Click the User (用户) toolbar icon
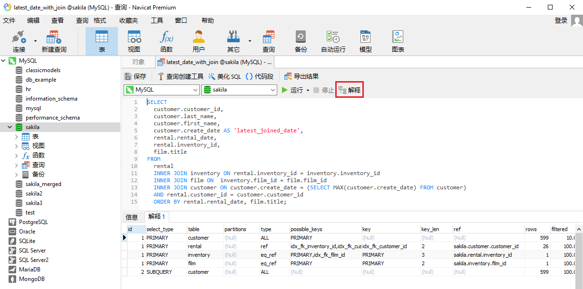Viewport: 583px width, 289px height. 199,41
